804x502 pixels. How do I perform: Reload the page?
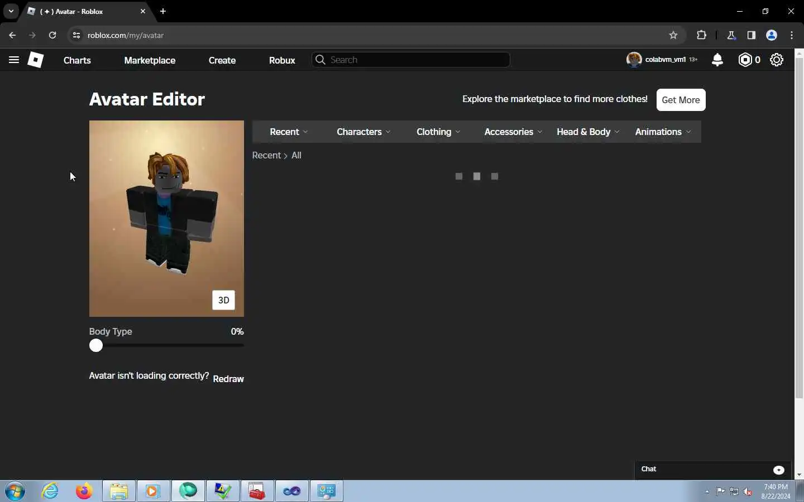point(52,35)
